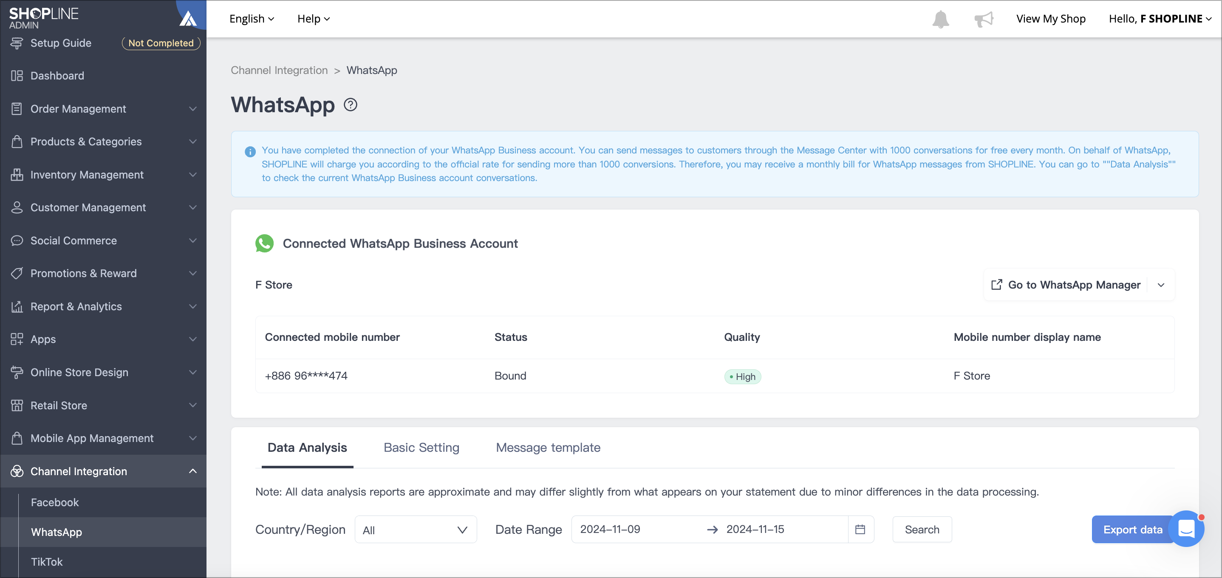Open the Country/Region All dropdown
Image resolution: width=1222 pixels, height=578 pixels.
416,530
